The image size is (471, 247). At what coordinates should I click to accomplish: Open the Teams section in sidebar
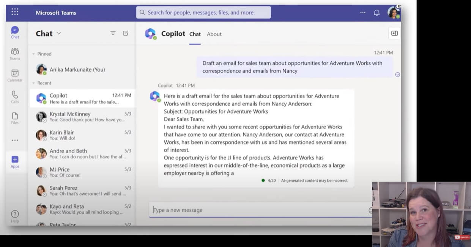point(15,53)
